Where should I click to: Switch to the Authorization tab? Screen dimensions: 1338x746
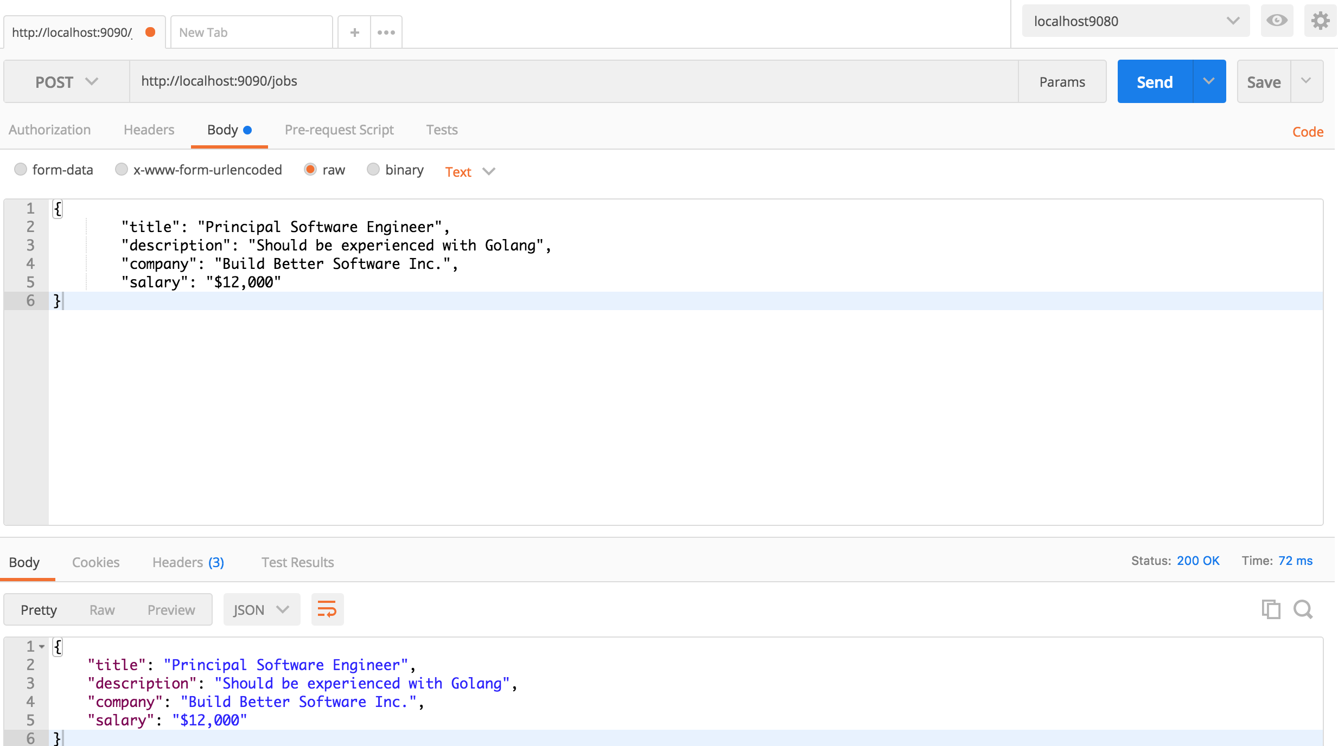pos(49,128)
